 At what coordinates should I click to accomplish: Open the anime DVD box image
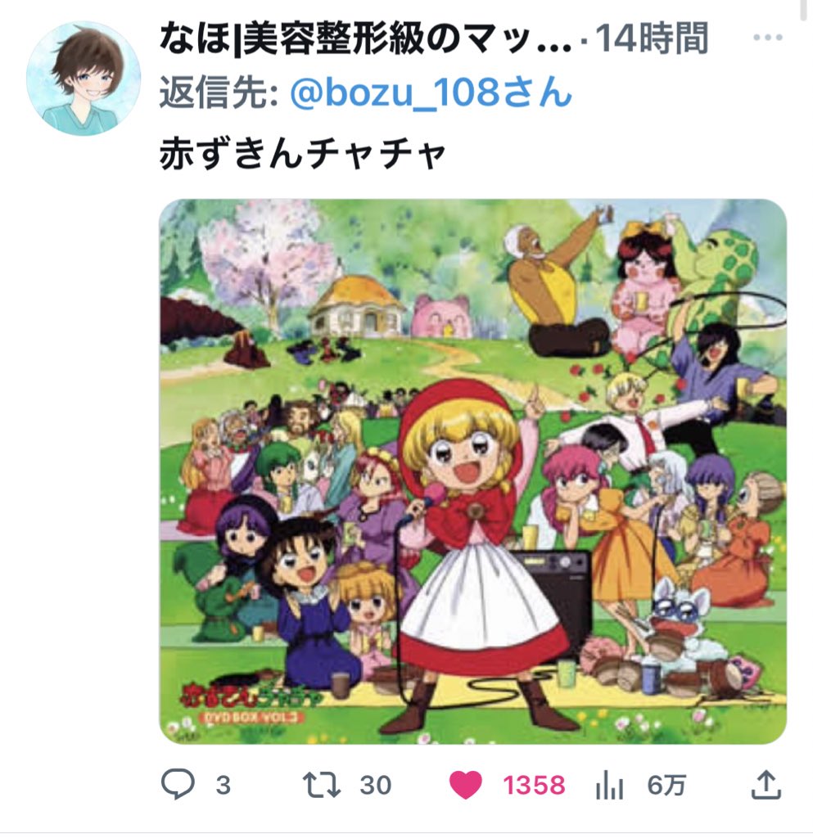tap(473, 471)
